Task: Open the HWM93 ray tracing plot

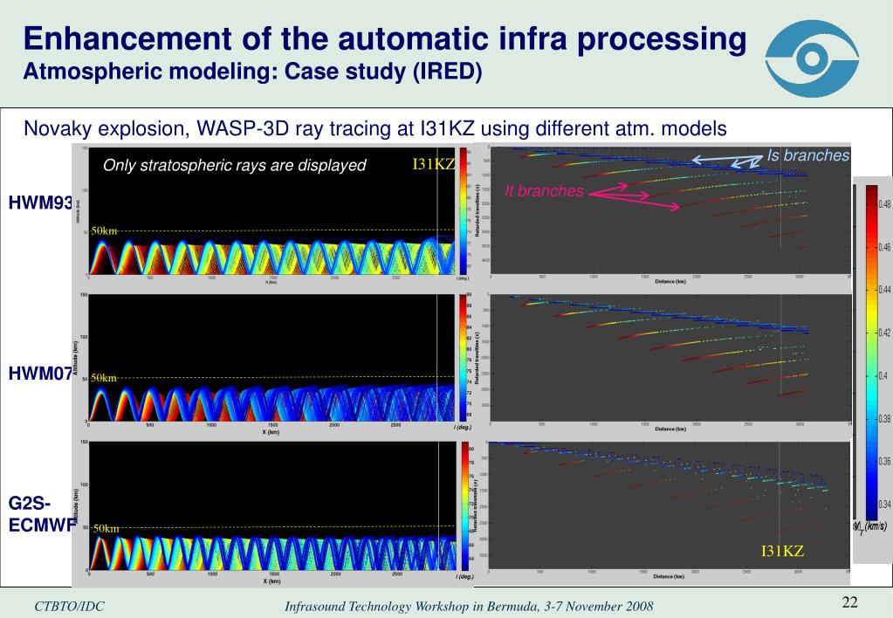Action: (x=271, y=210)
